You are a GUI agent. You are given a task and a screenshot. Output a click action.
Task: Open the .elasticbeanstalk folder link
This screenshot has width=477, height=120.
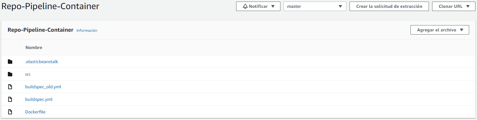pos(42,62)
